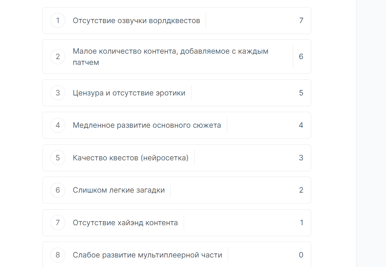This screenshot has width=386, height=267.
Task: Click the circled number 3 badge
Action: 58,93
